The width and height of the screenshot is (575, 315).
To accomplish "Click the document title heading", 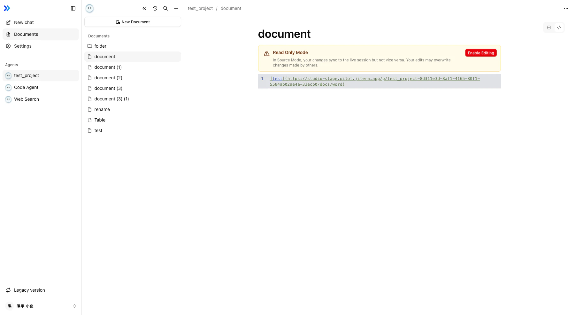I will pyautogui.click(x=284, y=34).
